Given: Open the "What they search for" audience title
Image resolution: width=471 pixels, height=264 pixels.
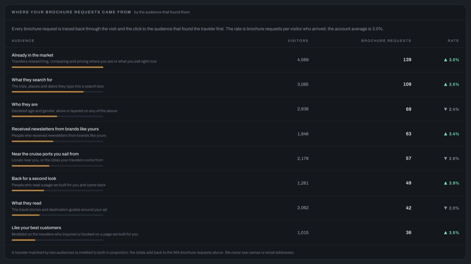Looking at the screenshot, I should pyautogui.click(x=32, y=80).
